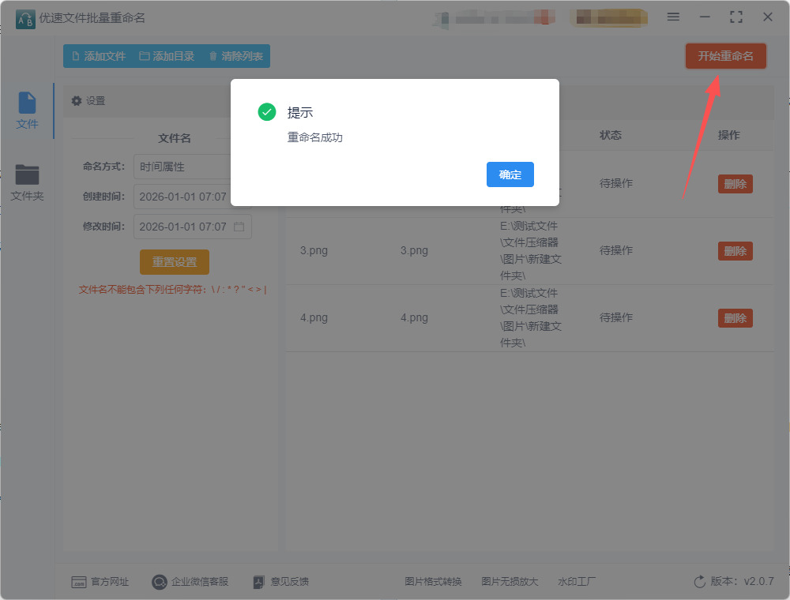The height and width of the screenshot is (600, 790).
Task: Open 图片格式转换 link
Action: [433, 582]
